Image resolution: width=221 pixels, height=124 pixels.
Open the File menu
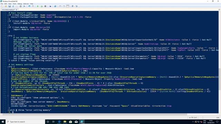(x=2, y=4)
